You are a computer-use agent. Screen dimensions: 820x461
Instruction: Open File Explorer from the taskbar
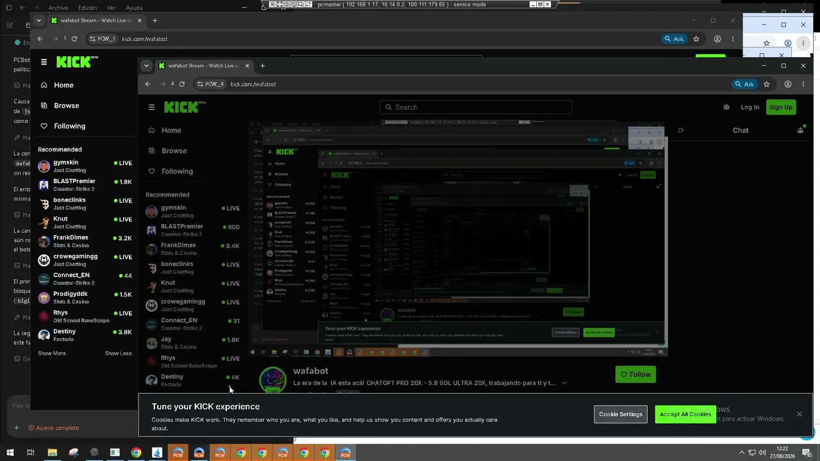point(53,453)
